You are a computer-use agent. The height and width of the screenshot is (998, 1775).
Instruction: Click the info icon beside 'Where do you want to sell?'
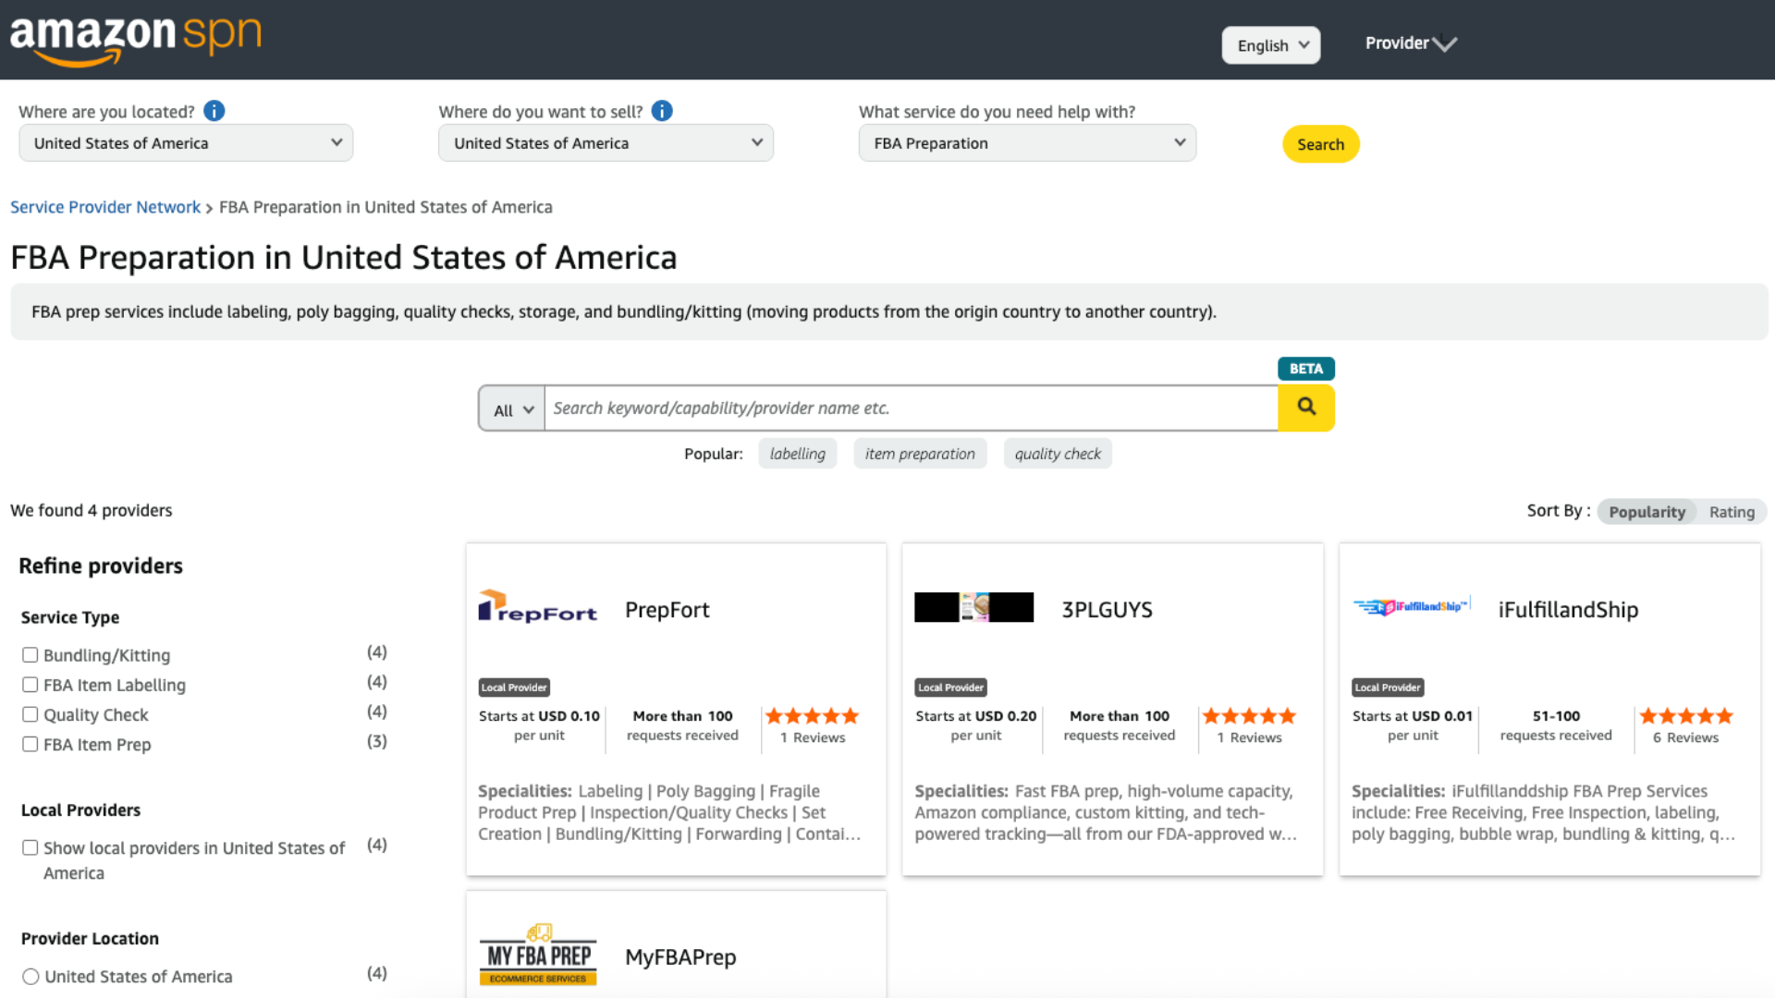(662, 110)
